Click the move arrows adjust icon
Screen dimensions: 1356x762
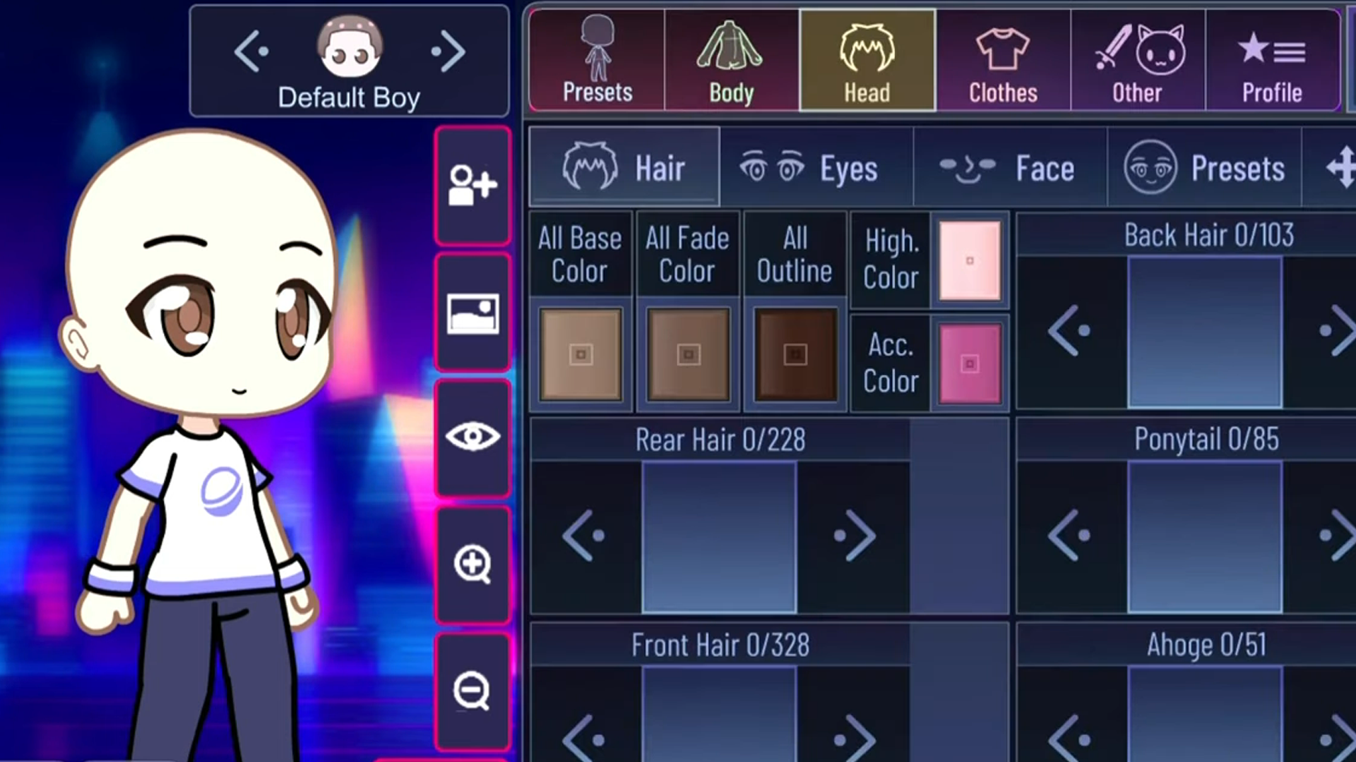coord(1340,167)
